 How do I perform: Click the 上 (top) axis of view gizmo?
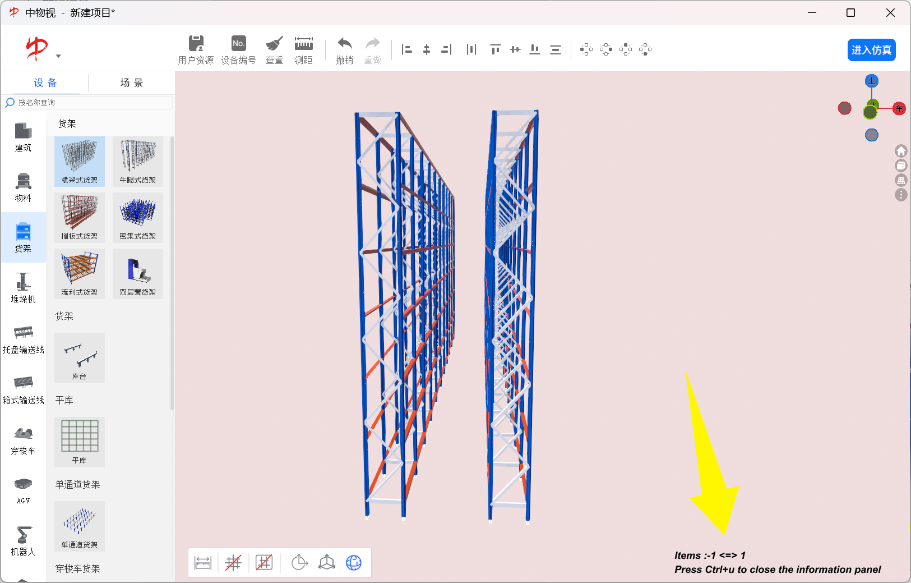coord(871,81)
